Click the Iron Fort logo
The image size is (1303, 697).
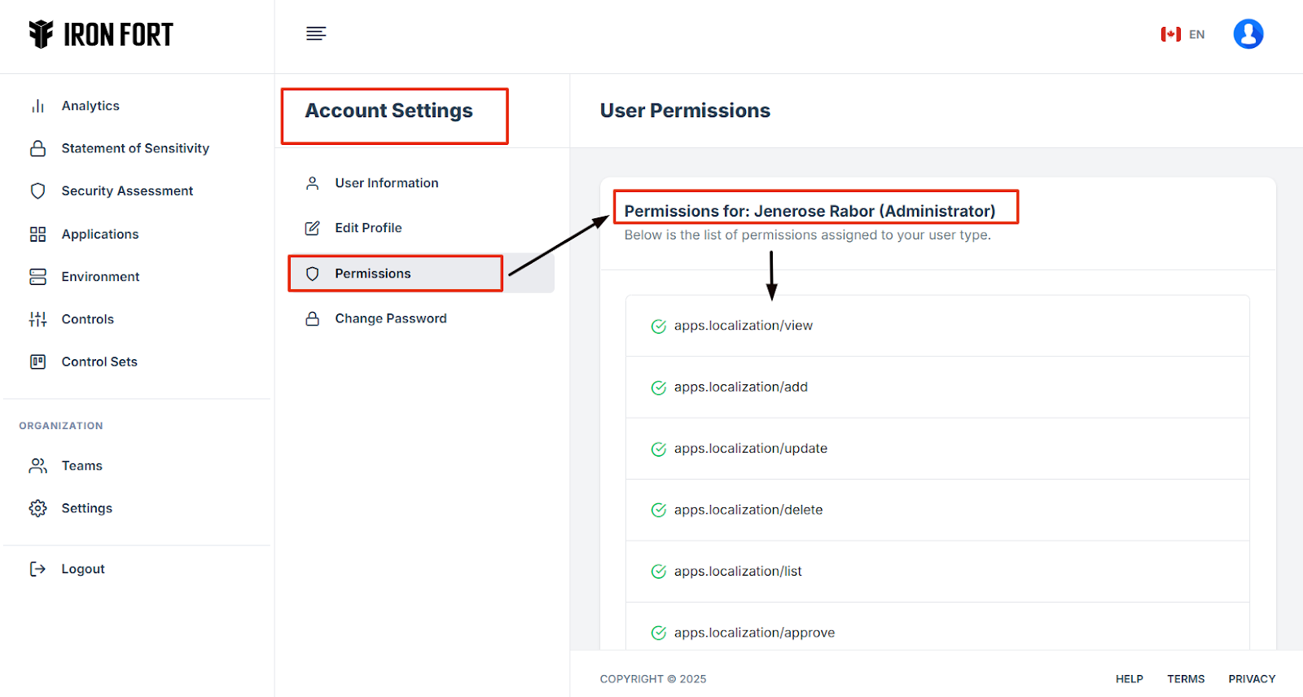[x=101, y=34]
